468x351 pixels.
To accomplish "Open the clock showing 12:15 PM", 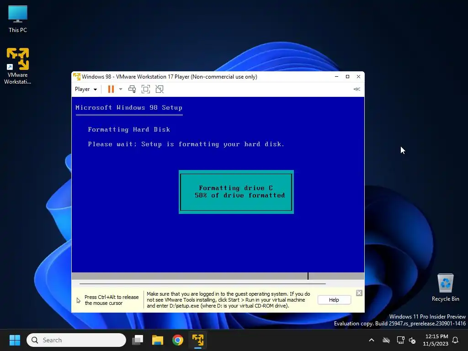I will [436, 340].
